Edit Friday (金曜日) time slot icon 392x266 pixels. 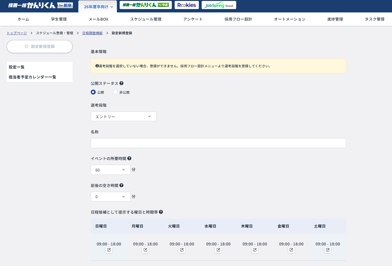coord(291,250)
